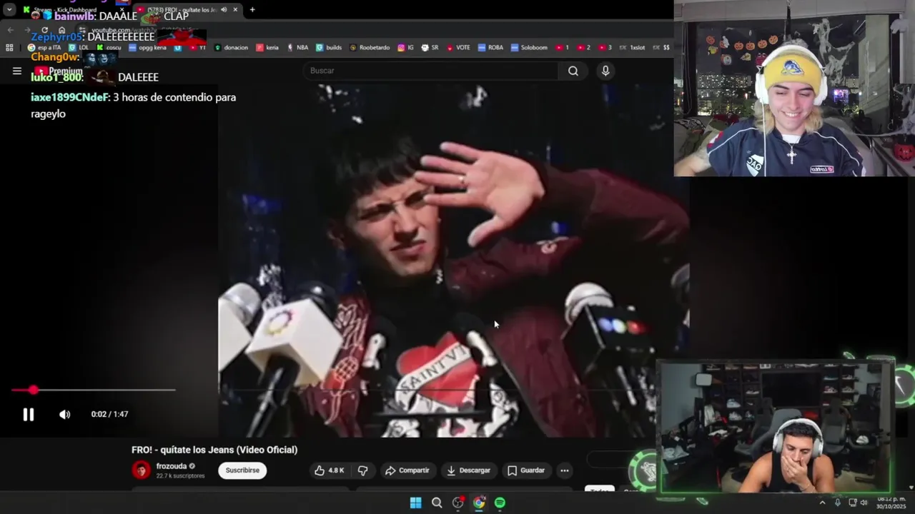Save the video with Guardar

click(x=526, y=470)
